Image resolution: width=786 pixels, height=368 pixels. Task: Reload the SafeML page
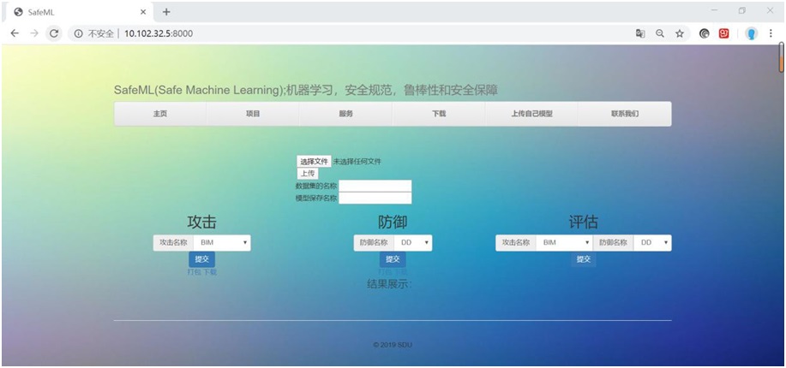54,33
